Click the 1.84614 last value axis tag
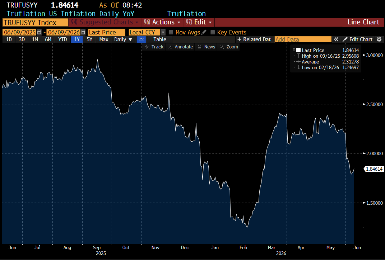The width and height of the screenshot is (385, 260). tap(374, 169)
